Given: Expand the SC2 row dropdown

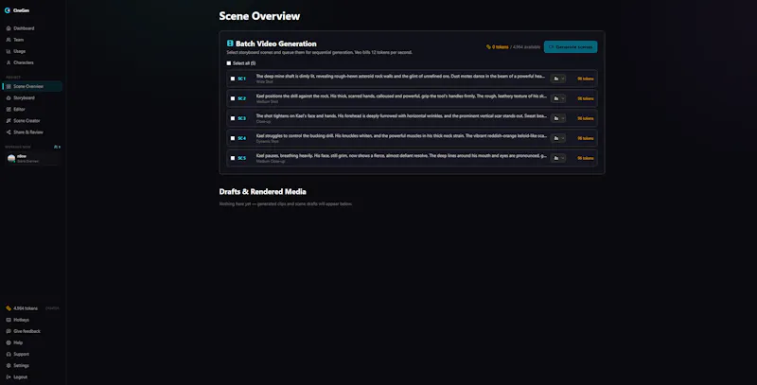Looking at the screenshot, I should click(x=558, y=98).
